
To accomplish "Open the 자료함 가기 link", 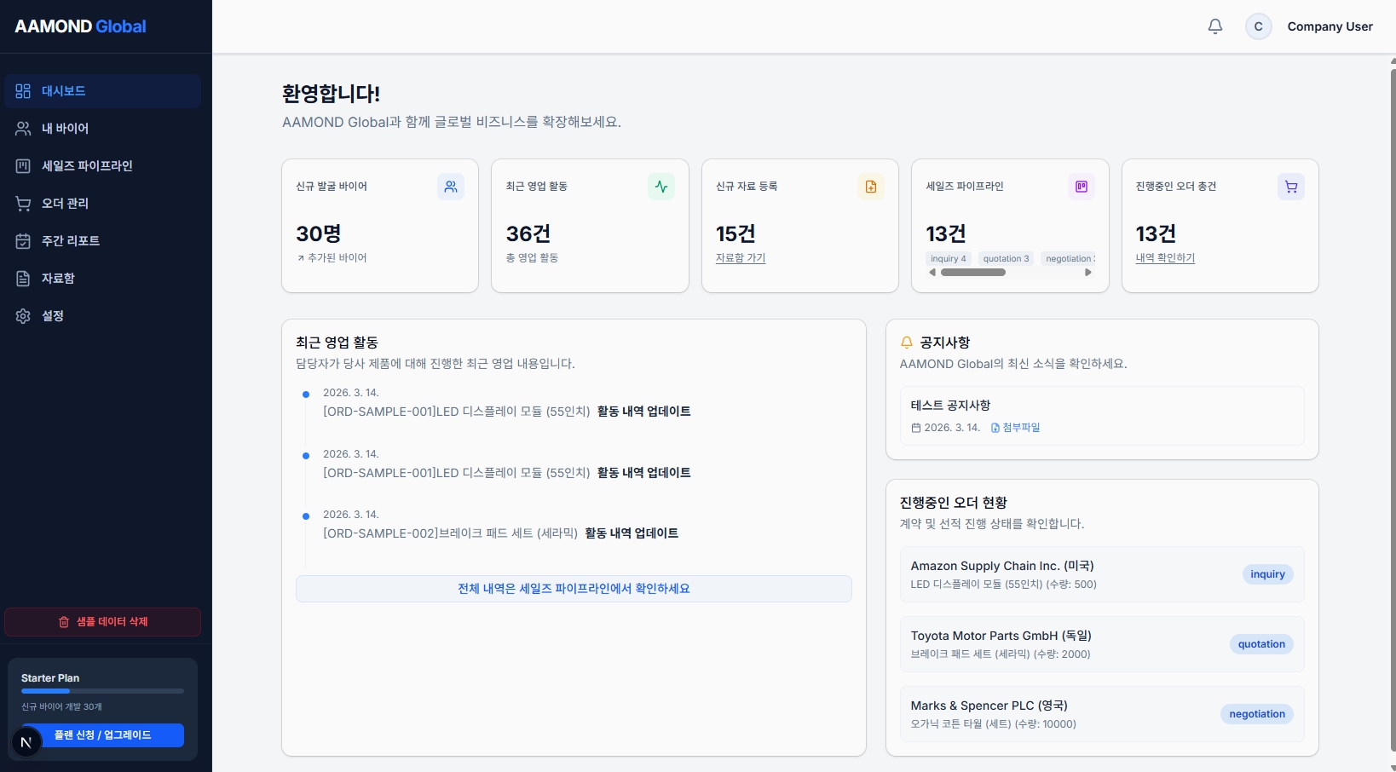I will (x=740, y=258).
